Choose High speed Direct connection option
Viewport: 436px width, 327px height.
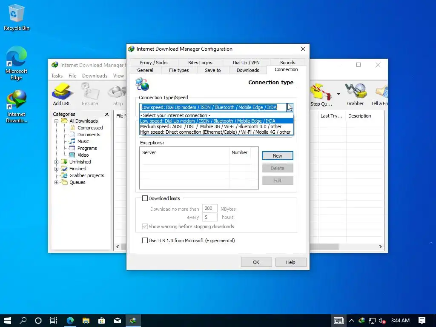click(216, 132)
